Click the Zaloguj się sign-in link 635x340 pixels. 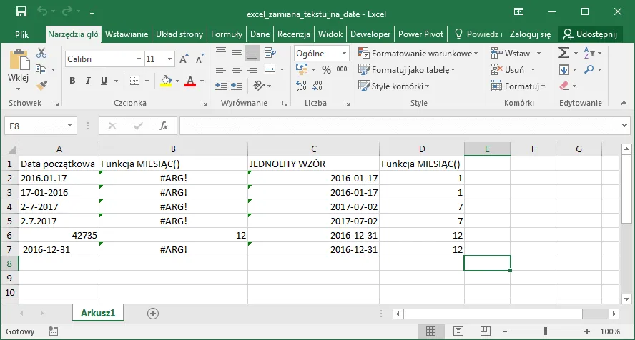pyautogui.click(x=530, y=34)
